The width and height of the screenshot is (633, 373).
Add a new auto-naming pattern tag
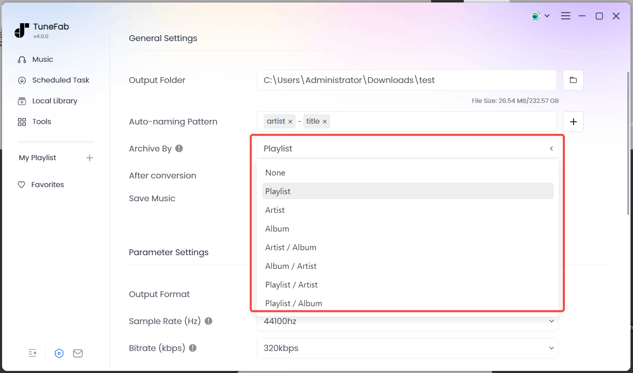573,122
